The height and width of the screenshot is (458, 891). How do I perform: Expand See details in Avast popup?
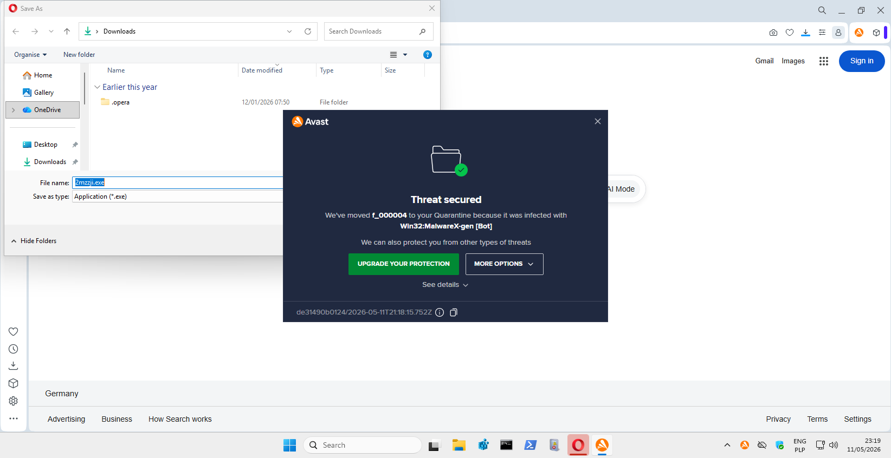tap(445, 285)
